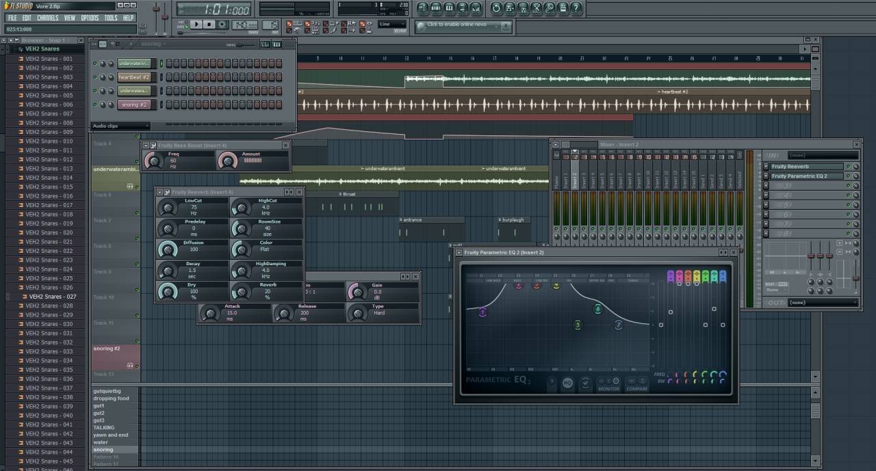Image resolution: width=876 pixels, height=471 pixels.
Task: Open the VIEW menu
Action: [70, 18]
